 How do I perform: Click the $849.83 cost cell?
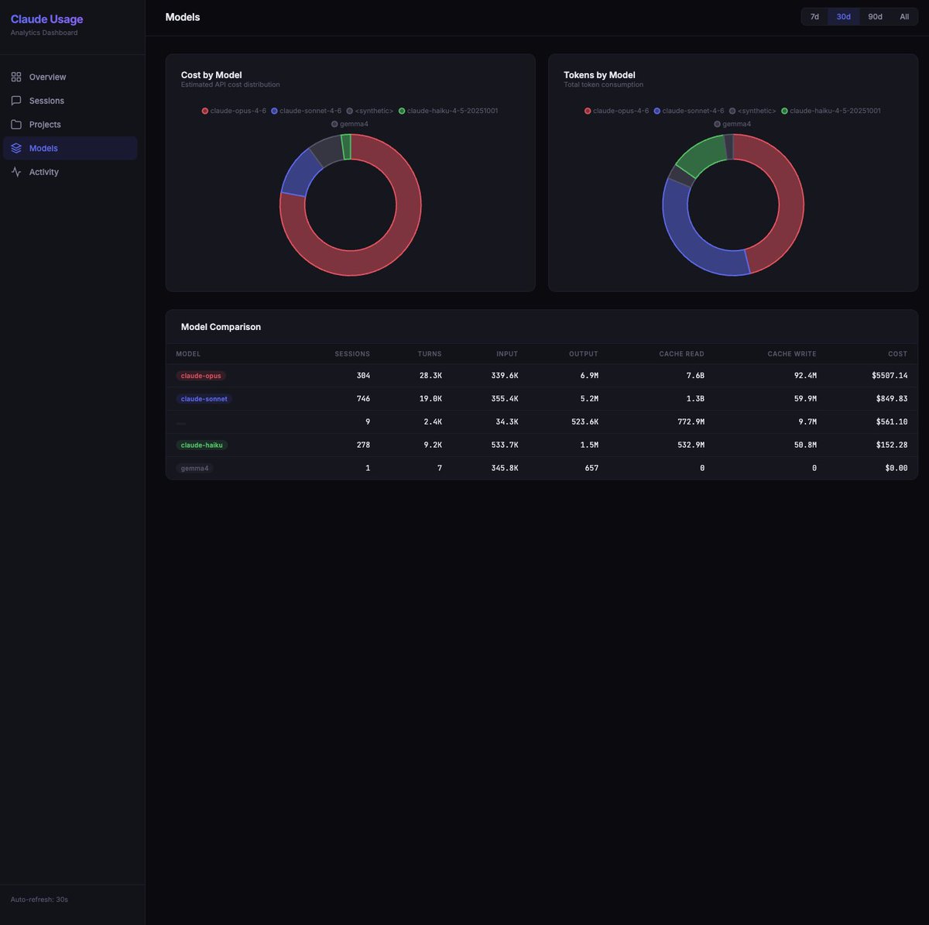pyautogui.click(x=892, y=399)
